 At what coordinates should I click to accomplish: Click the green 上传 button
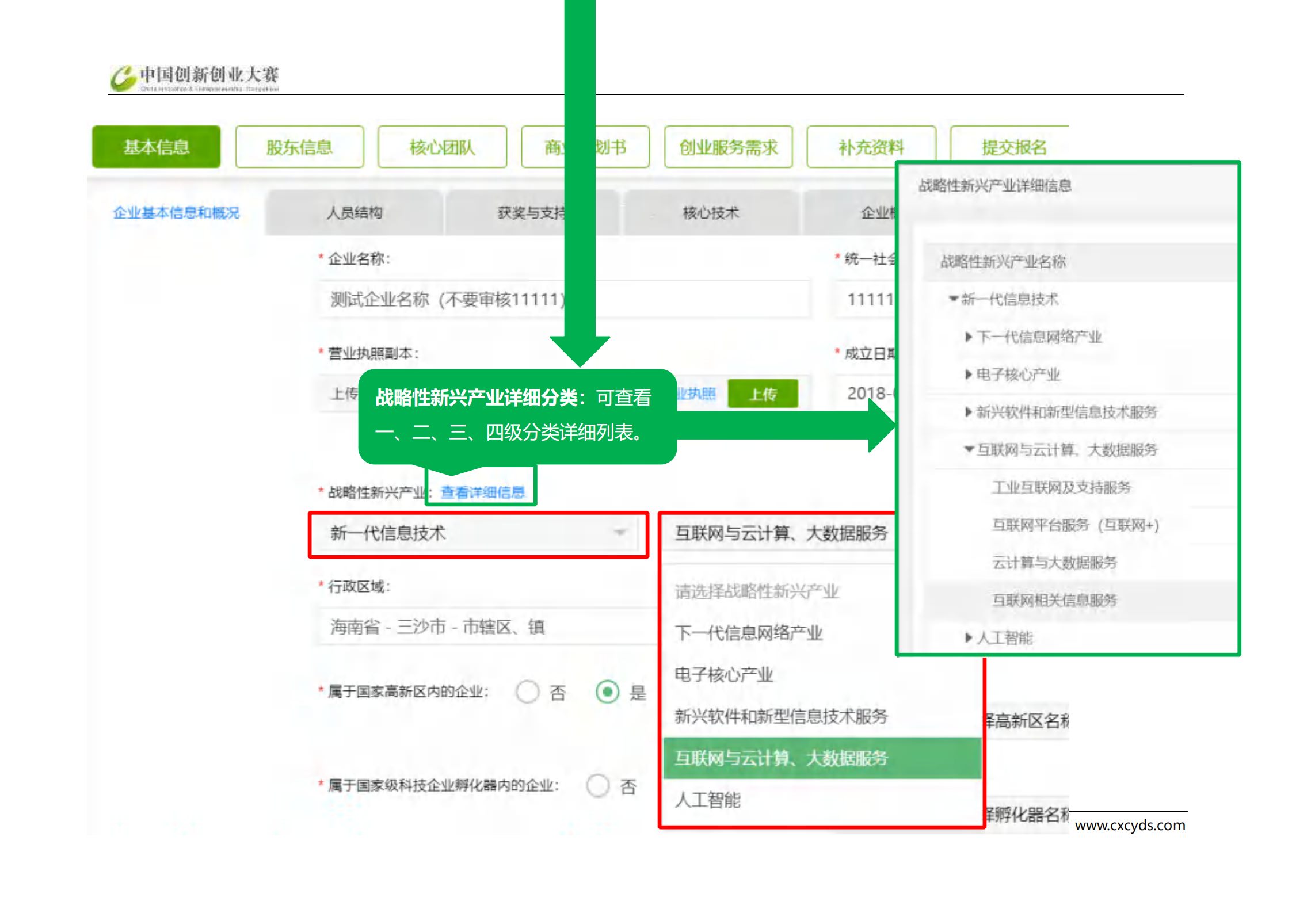pos(763,394)
